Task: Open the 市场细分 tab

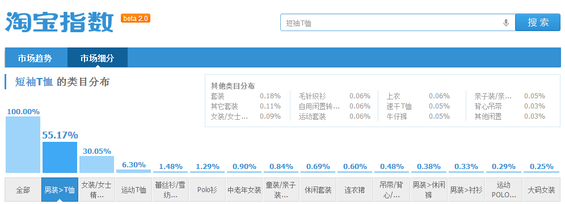Action: tap(98, 58)
